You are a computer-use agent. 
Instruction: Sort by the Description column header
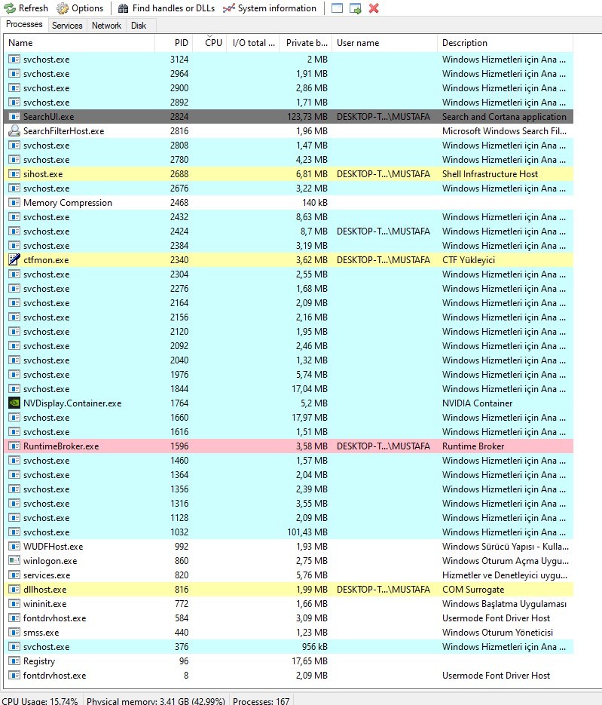coord(505,43)
